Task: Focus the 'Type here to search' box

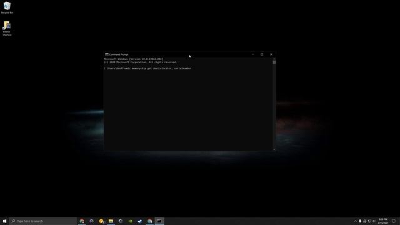Action: [x=43, y=221]
